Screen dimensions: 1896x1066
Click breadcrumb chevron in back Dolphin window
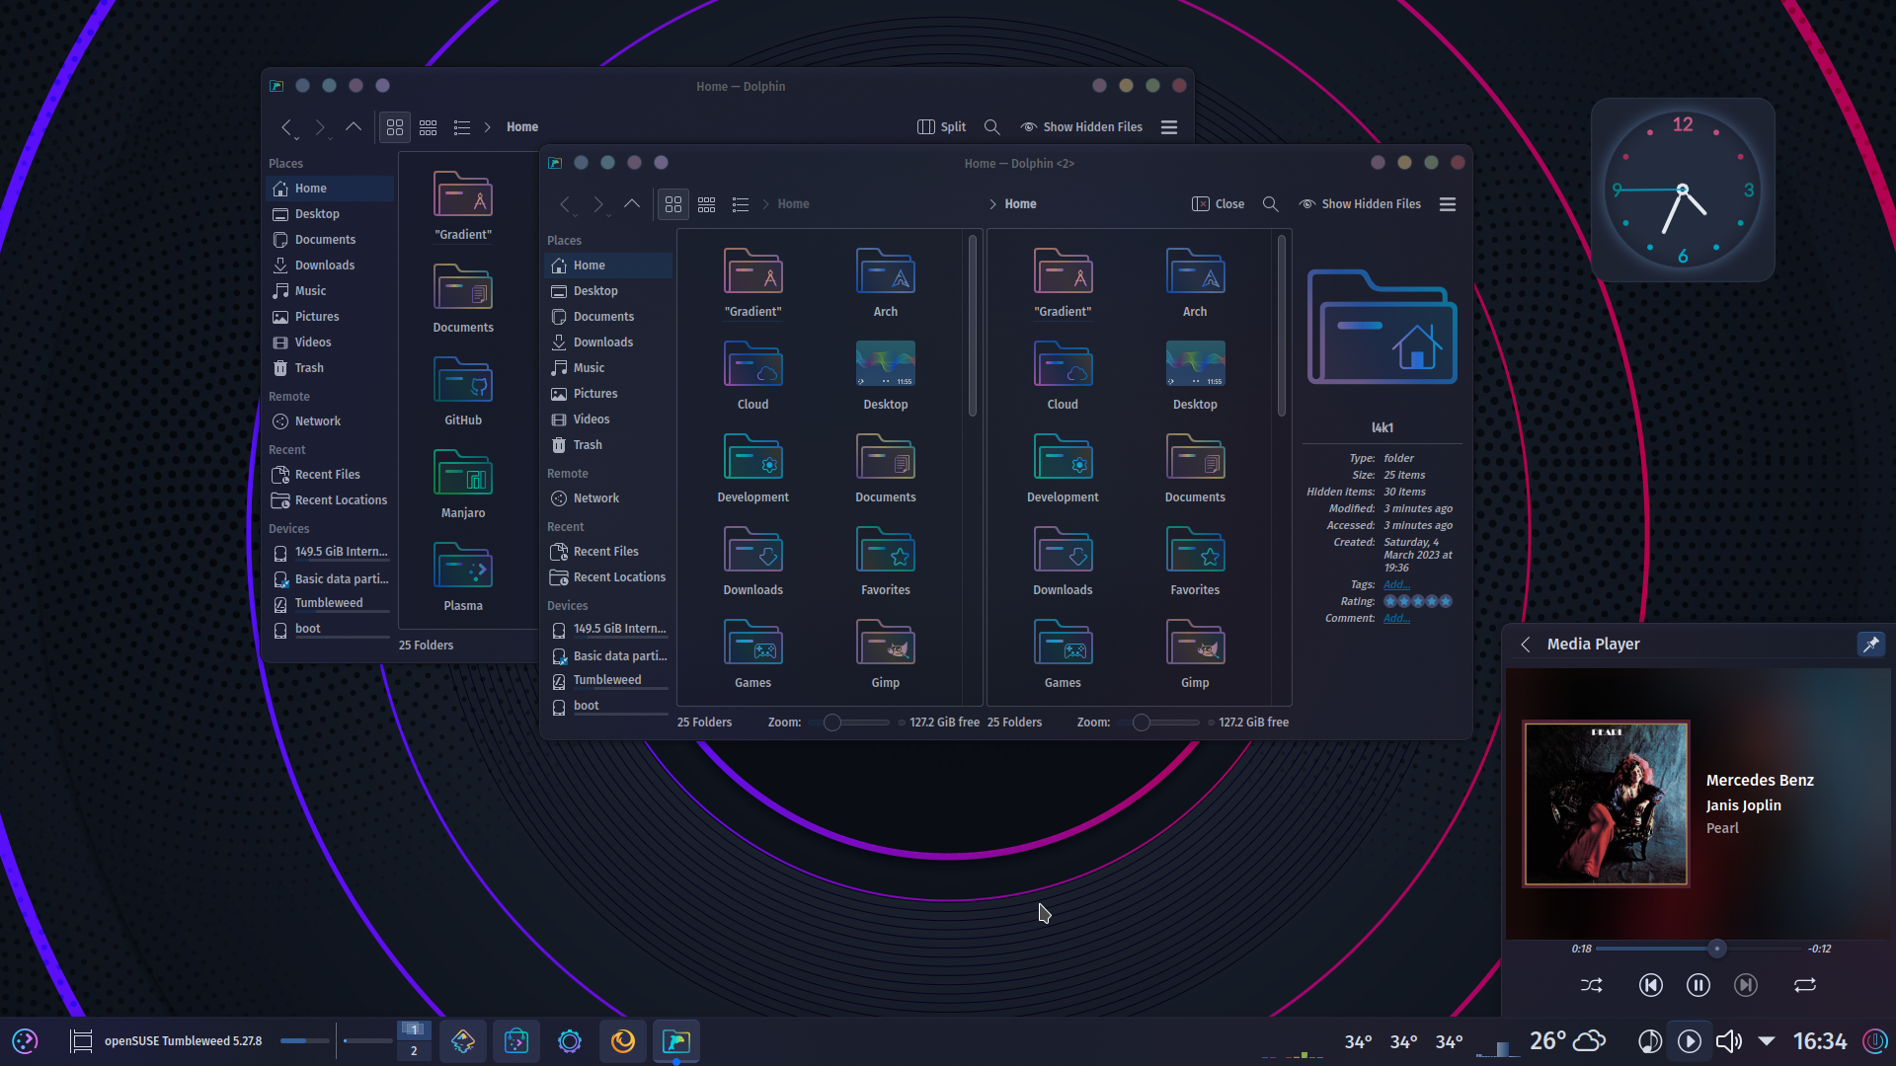pyautogui.click(x=487, y=127)
